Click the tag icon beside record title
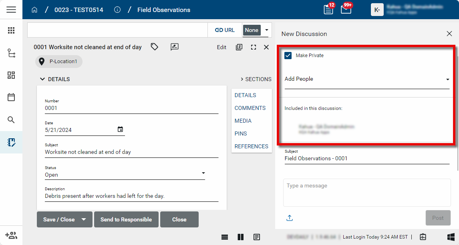 [x=154, y=47]
